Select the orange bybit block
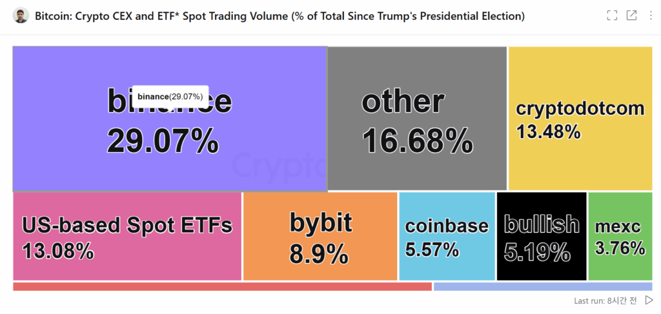Screen dimensions: 661x314 (x=320, y=236)
